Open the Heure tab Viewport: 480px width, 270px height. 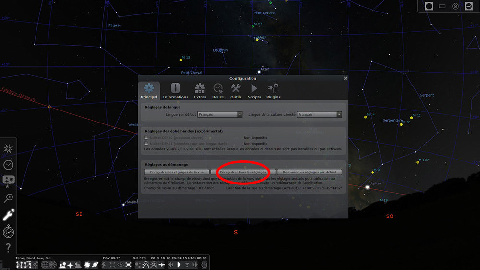pos(218,91)
